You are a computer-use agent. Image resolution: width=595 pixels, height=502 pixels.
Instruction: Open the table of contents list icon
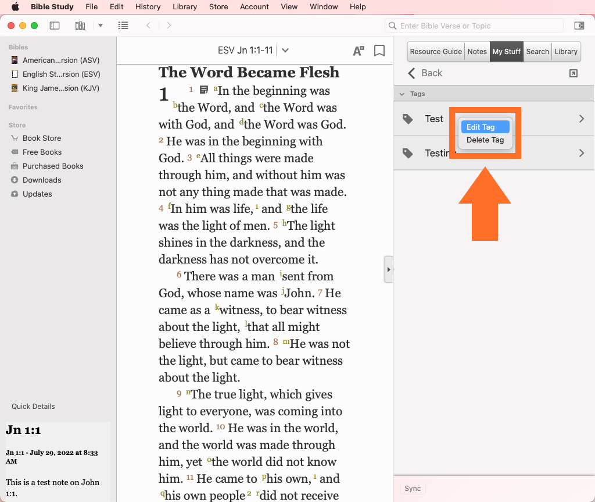click(123, 26)
